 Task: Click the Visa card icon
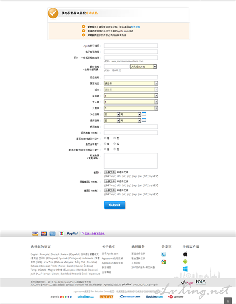coord(35,234)
